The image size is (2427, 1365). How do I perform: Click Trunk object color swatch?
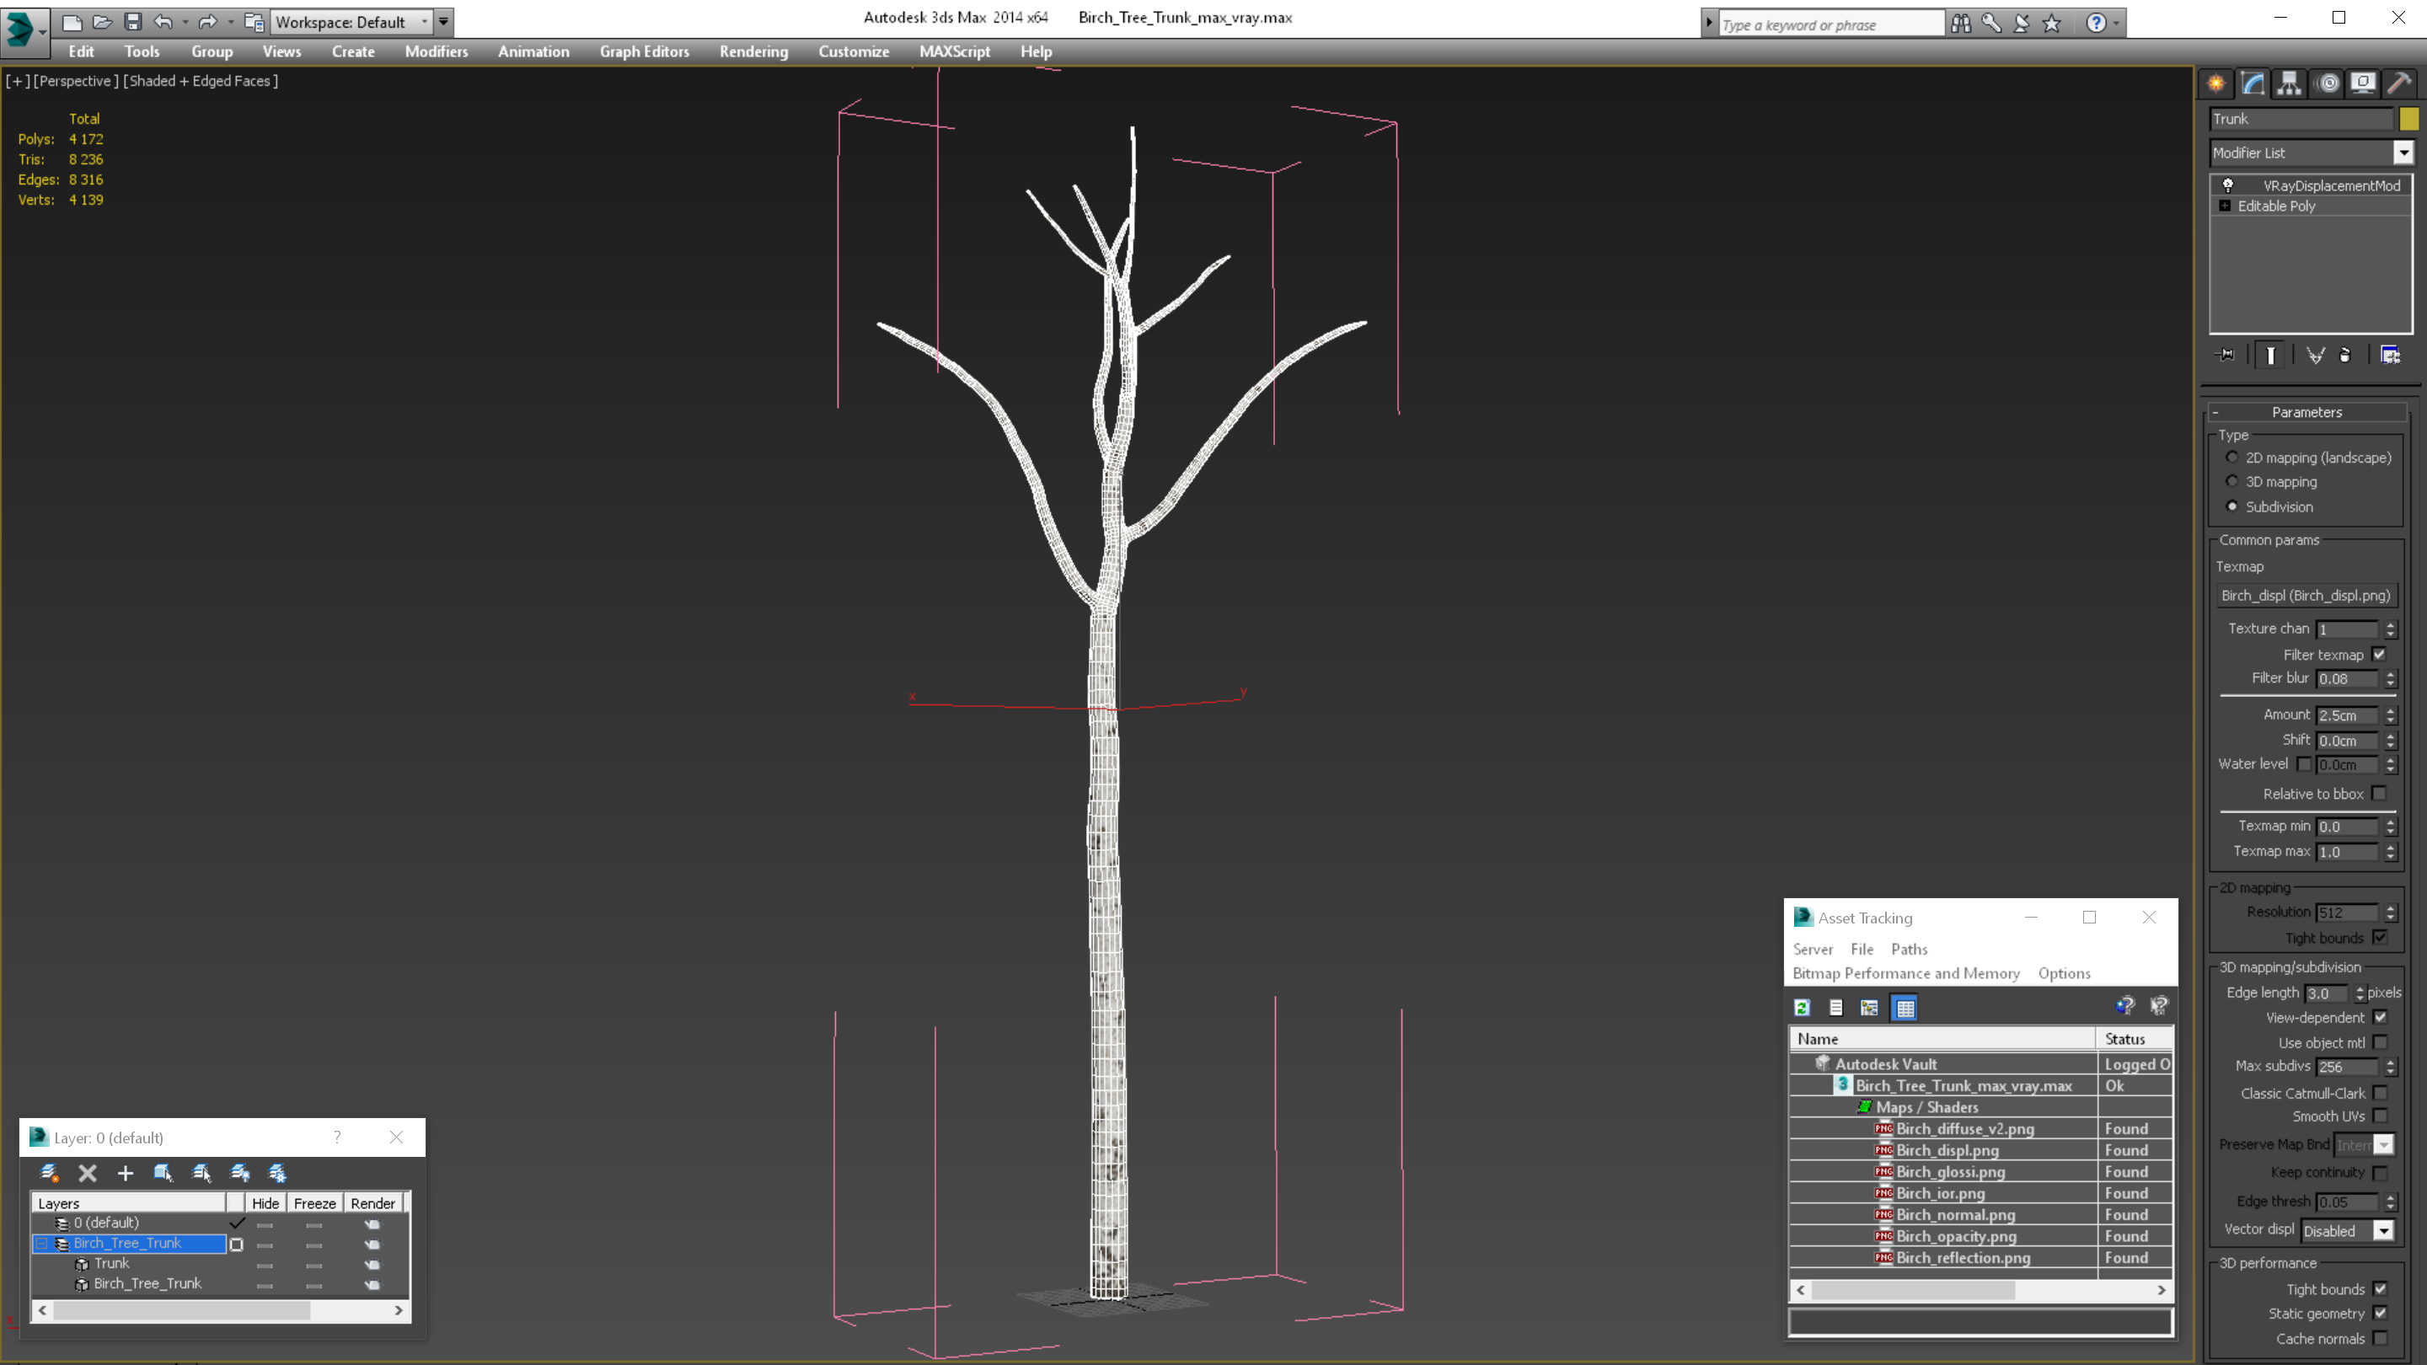pyautogui.click(x=2408, y=119)
